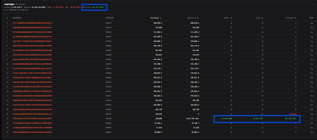317x140 pixels.
Task: Open wallet address link in row 18
Action: click(32, 100)
